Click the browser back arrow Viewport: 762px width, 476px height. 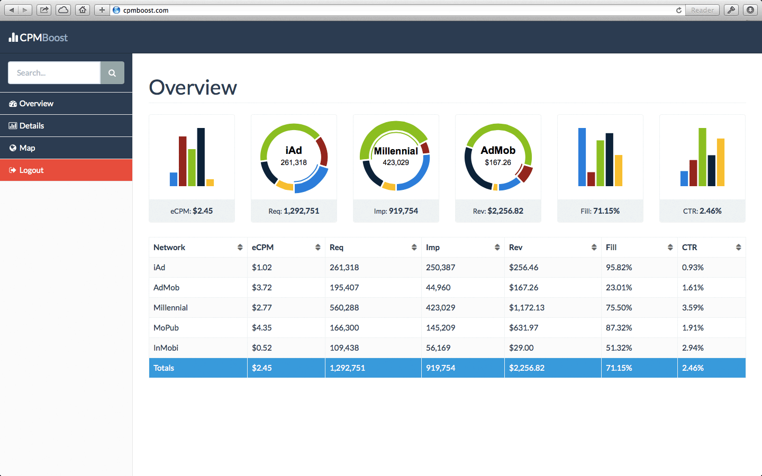click(12, 10)
